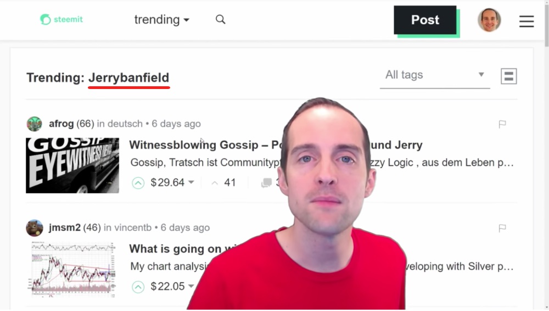Flag the afrog post
Screen dimensions: 549x311
502,124
